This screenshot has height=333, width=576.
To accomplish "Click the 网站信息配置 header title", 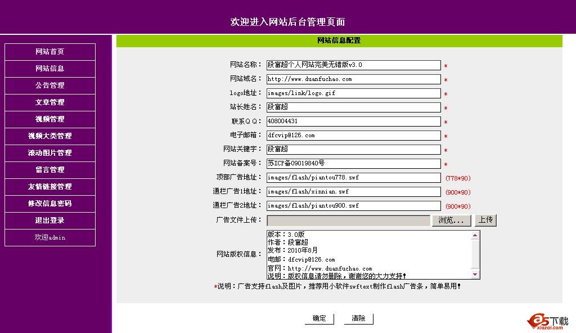I will pyautogui.click(x=339, y=40).
